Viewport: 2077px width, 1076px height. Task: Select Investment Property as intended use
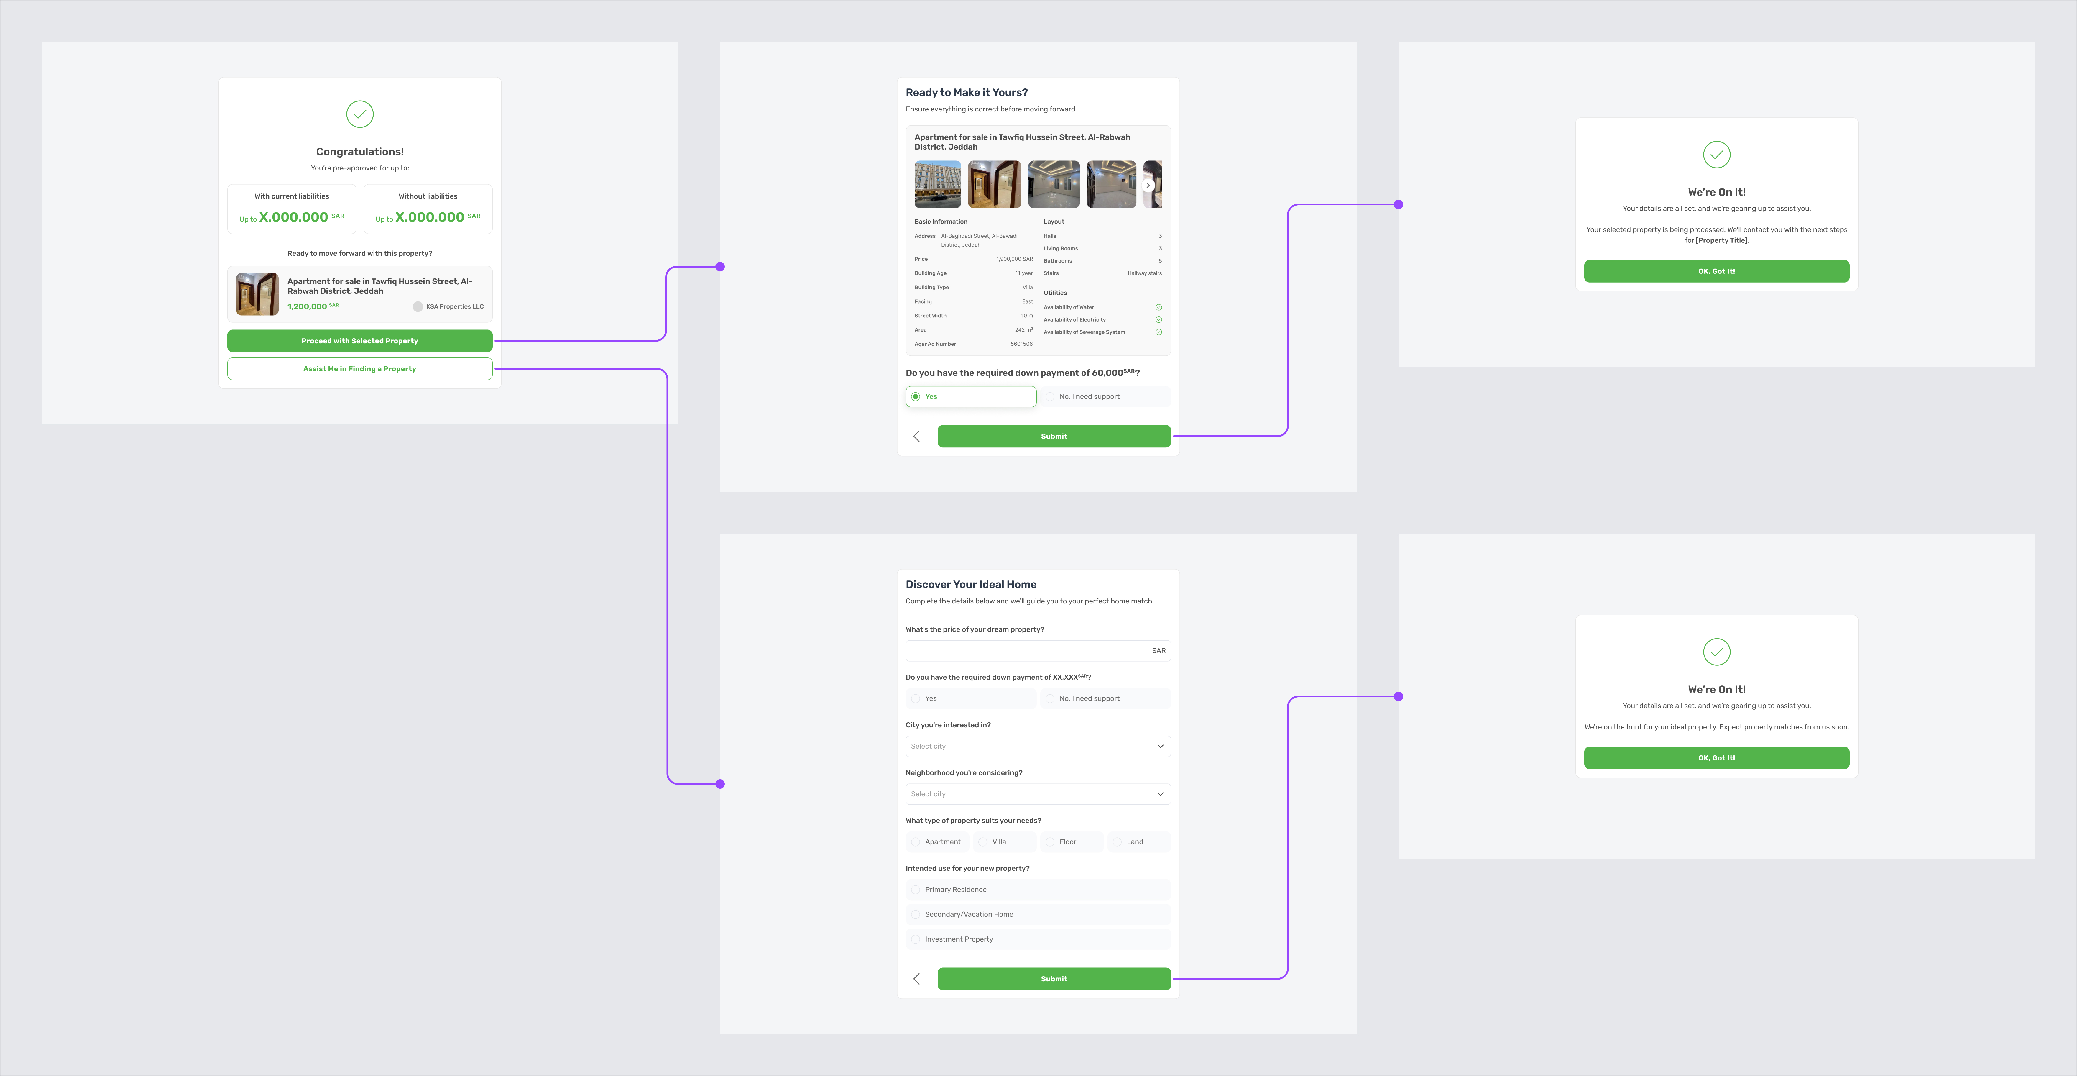click(x=1038, y=940)
